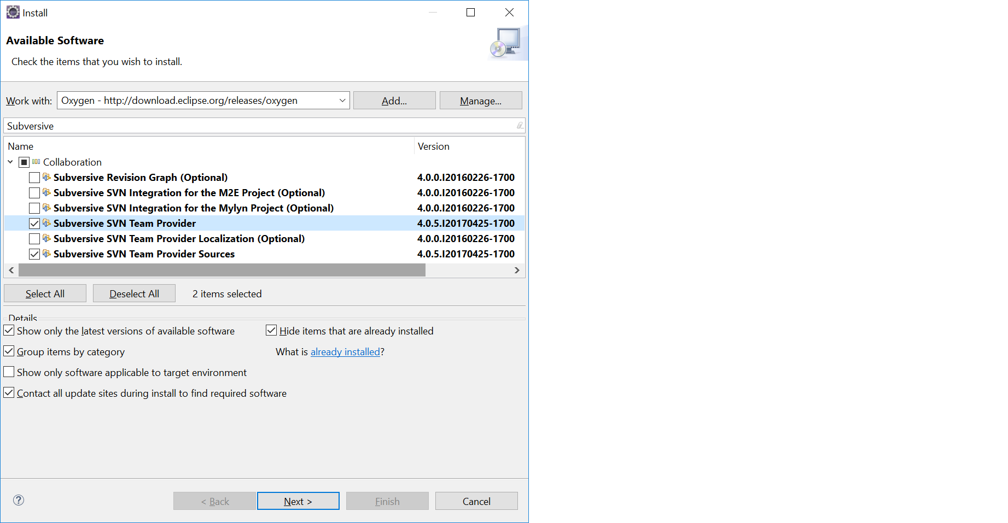The height and width of the screenshot is (523, 1008).
Task: Open help with the question mark icon
Action: [x=19, y=500]
